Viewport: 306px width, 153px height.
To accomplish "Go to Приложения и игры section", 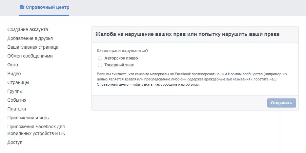I will (x=29, y=118).
